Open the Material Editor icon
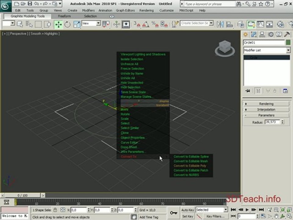Image resolution: width=293 pixels, height=220 pixels. (x=280, y=24)
